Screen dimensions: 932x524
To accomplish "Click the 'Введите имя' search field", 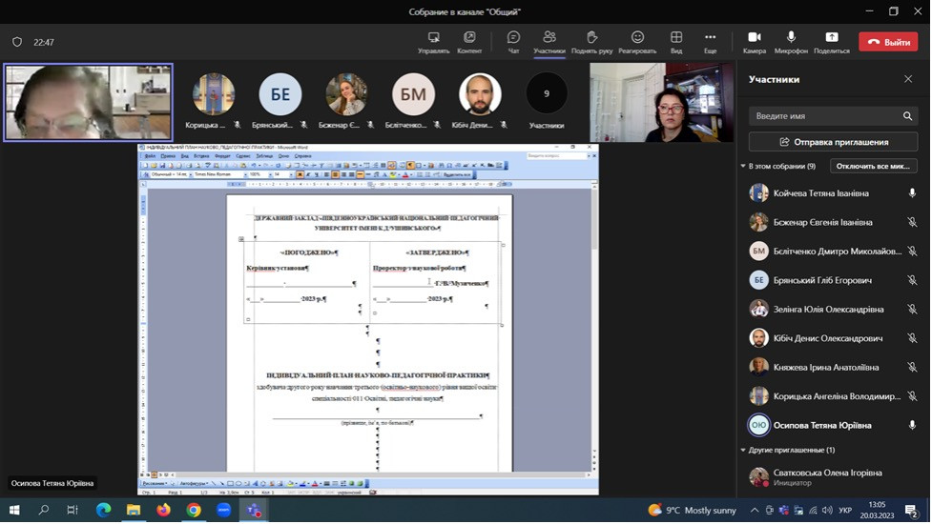I will (x=825, y=116).
